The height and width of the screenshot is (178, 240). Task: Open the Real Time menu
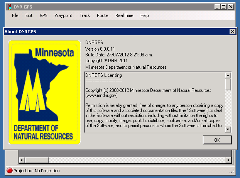(124, 15)
